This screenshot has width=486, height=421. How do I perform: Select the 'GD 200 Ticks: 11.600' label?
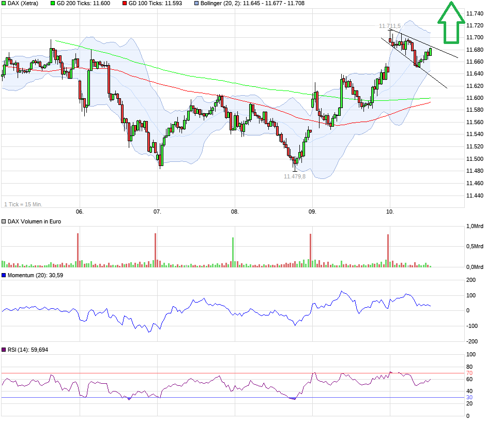tap(83, 4)
